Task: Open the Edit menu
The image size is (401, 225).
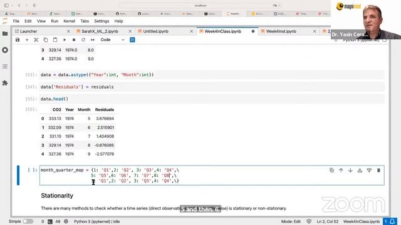Action: [28, 21]
